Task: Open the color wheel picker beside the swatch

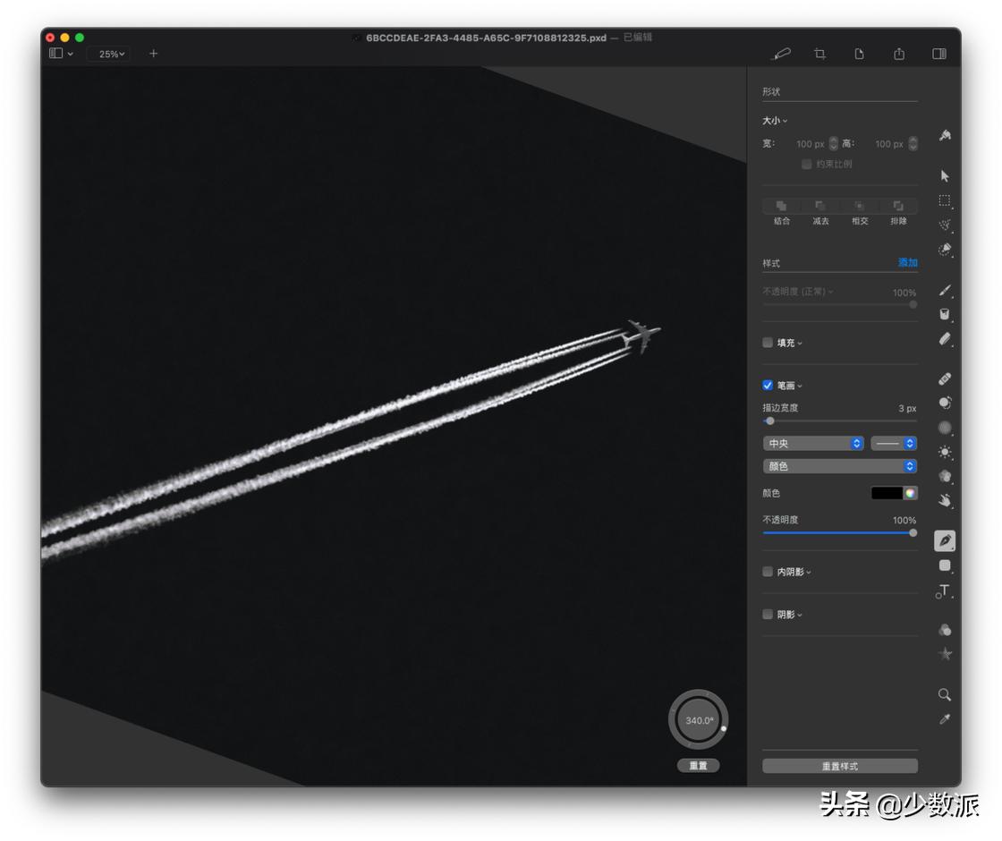Action: (x=910, y=493)
